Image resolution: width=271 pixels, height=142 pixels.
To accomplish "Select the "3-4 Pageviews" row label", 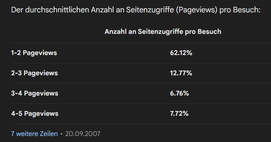I will (x=35, y=93).
